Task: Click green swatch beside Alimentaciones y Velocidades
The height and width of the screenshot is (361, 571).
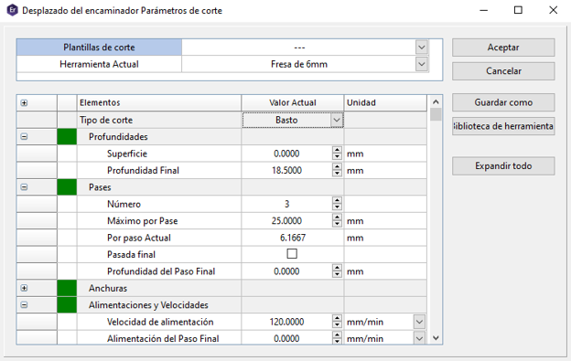Action: (x=67, y=305)
